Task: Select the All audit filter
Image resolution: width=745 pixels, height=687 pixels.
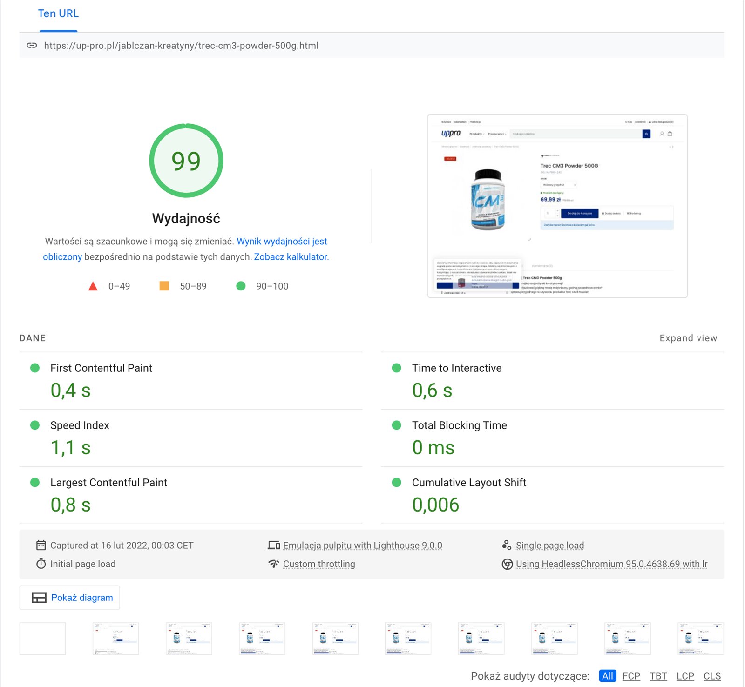Action: [x=607, y=676]
